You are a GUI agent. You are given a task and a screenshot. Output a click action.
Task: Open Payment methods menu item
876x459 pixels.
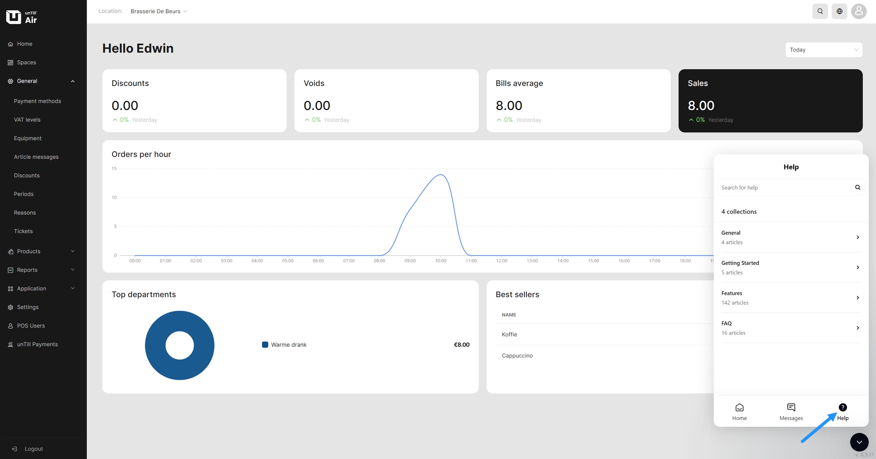pyautogui.click(x=37, y=101)
